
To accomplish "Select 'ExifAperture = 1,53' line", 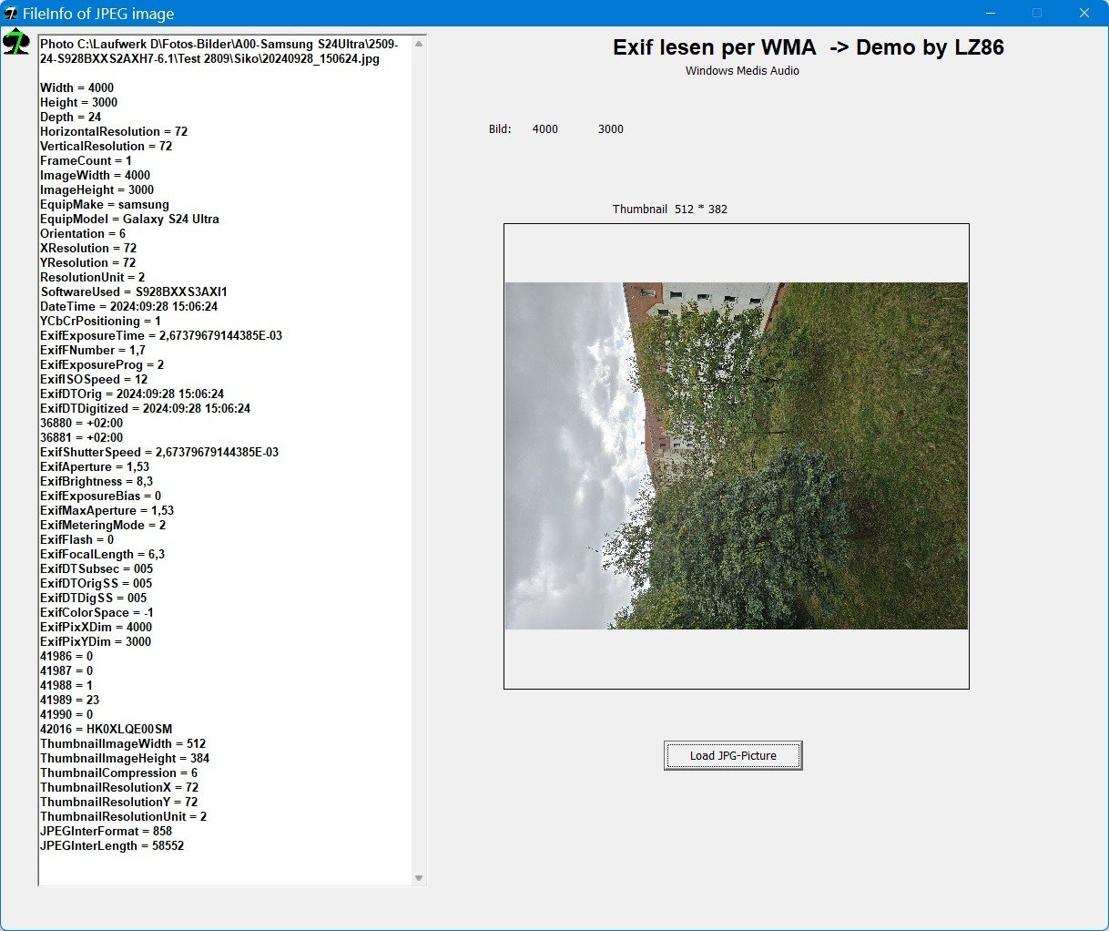I will click(95, 466).
